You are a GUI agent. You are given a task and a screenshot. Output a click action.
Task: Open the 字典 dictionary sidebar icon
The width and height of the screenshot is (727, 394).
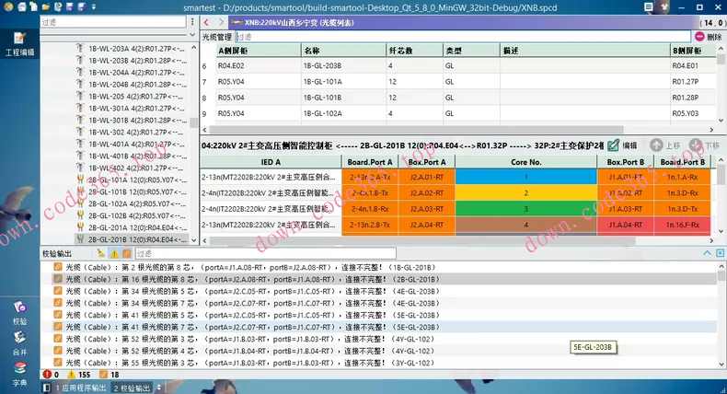19,372
